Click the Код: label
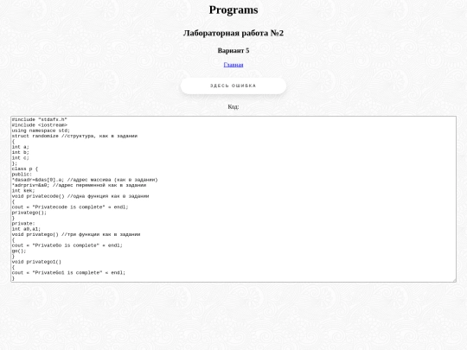 pyautogui.click(x=233, y=106)
